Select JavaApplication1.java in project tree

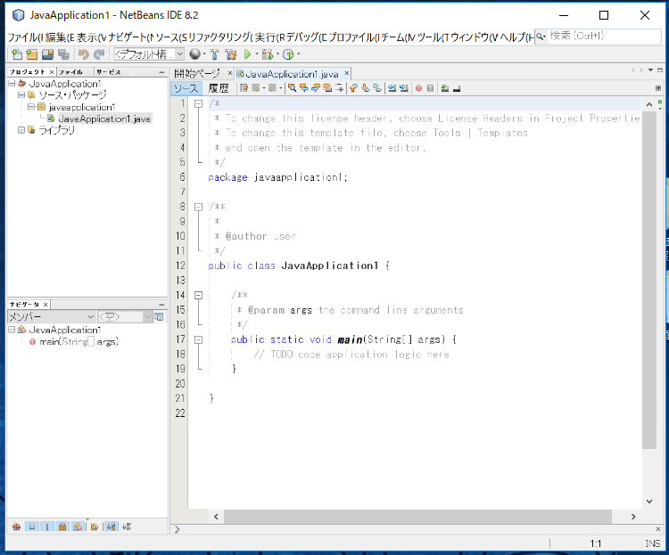104,118
